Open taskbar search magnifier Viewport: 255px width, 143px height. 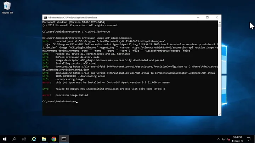[14, 139]
